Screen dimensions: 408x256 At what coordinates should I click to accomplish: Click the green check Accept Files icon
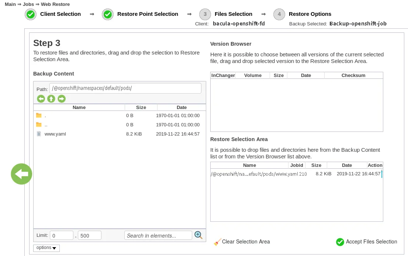pos(340,242)
